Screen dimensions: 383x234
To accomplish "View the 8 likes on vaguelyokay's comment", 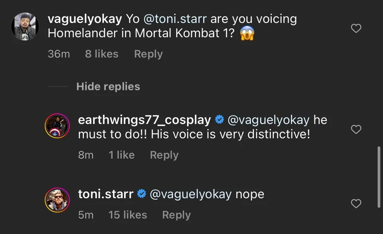I will point(101,54).
